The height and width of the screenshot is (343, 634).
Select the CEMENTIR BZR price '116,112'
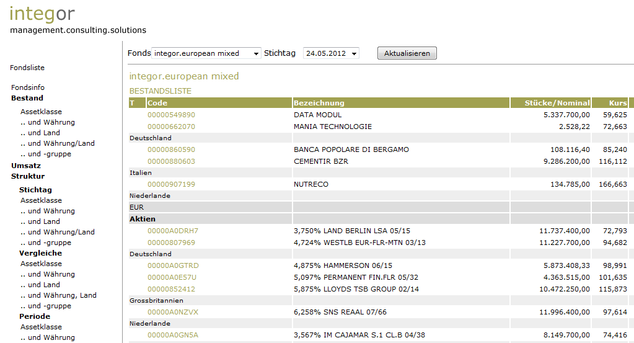[x=613, y=161]
